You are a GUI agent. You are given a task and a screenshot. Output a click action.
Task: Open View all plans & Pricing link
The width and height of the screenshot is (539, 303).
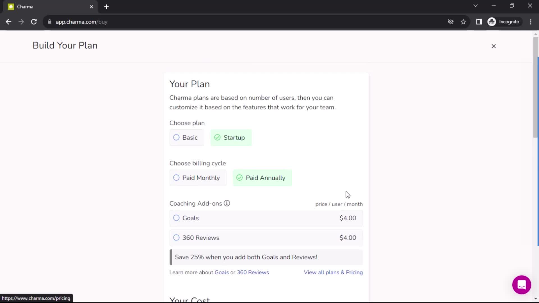pos(333,272)
